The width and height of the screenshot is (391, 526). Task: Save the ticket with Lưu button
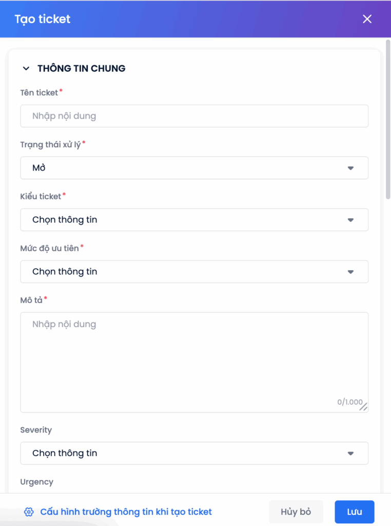(355, 512)
